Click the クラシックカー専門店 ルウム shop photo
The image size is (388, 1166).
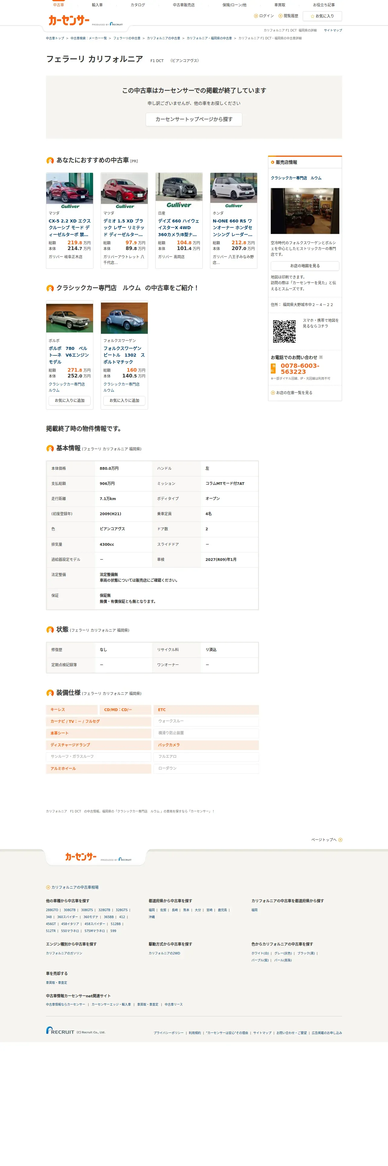click(x=305, y=211)
